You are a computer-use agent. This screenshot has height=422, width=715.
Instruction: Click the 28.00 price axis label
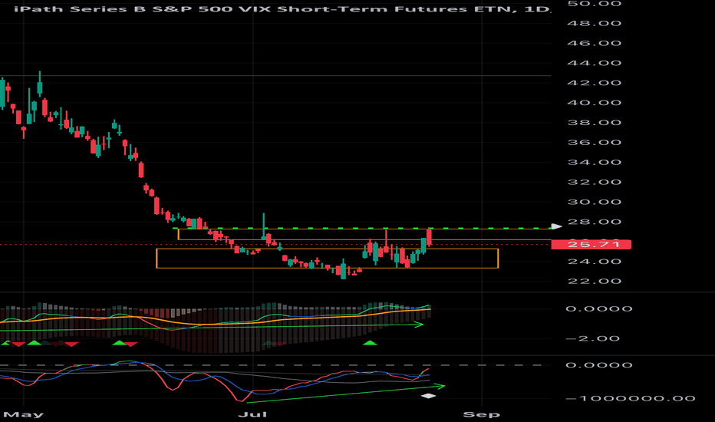(x=594, y=222)
